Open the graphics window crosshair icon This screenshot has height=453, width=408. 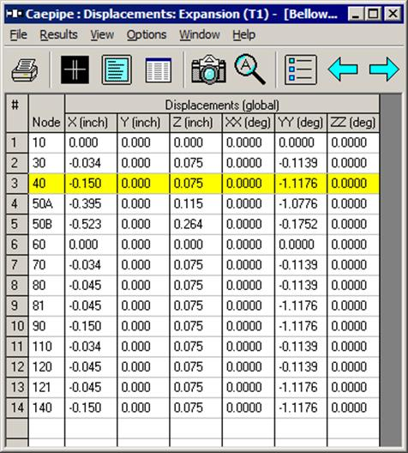[x=75, y=69]
